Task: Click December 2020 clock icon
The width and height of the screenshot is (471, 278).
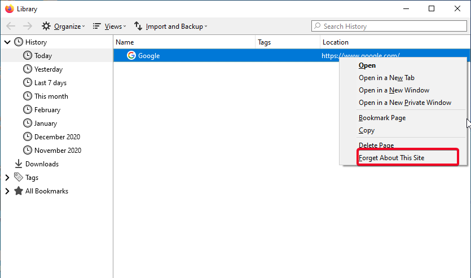Action: (27, 136)
